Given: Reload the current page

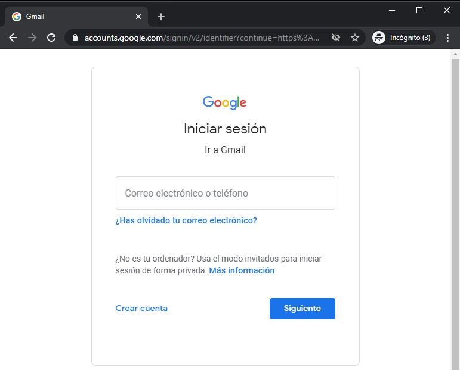Looking at the screenshot, I should [x=51, y=38].
